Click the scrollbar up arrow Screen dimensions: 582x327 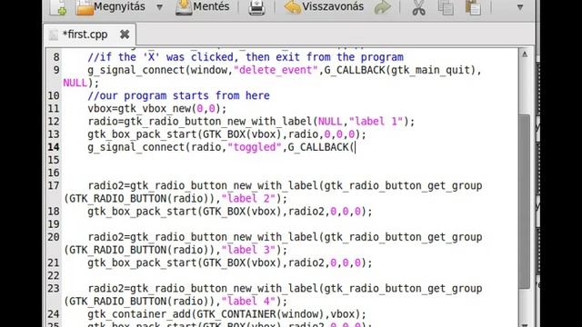click(x=525, y=54)
